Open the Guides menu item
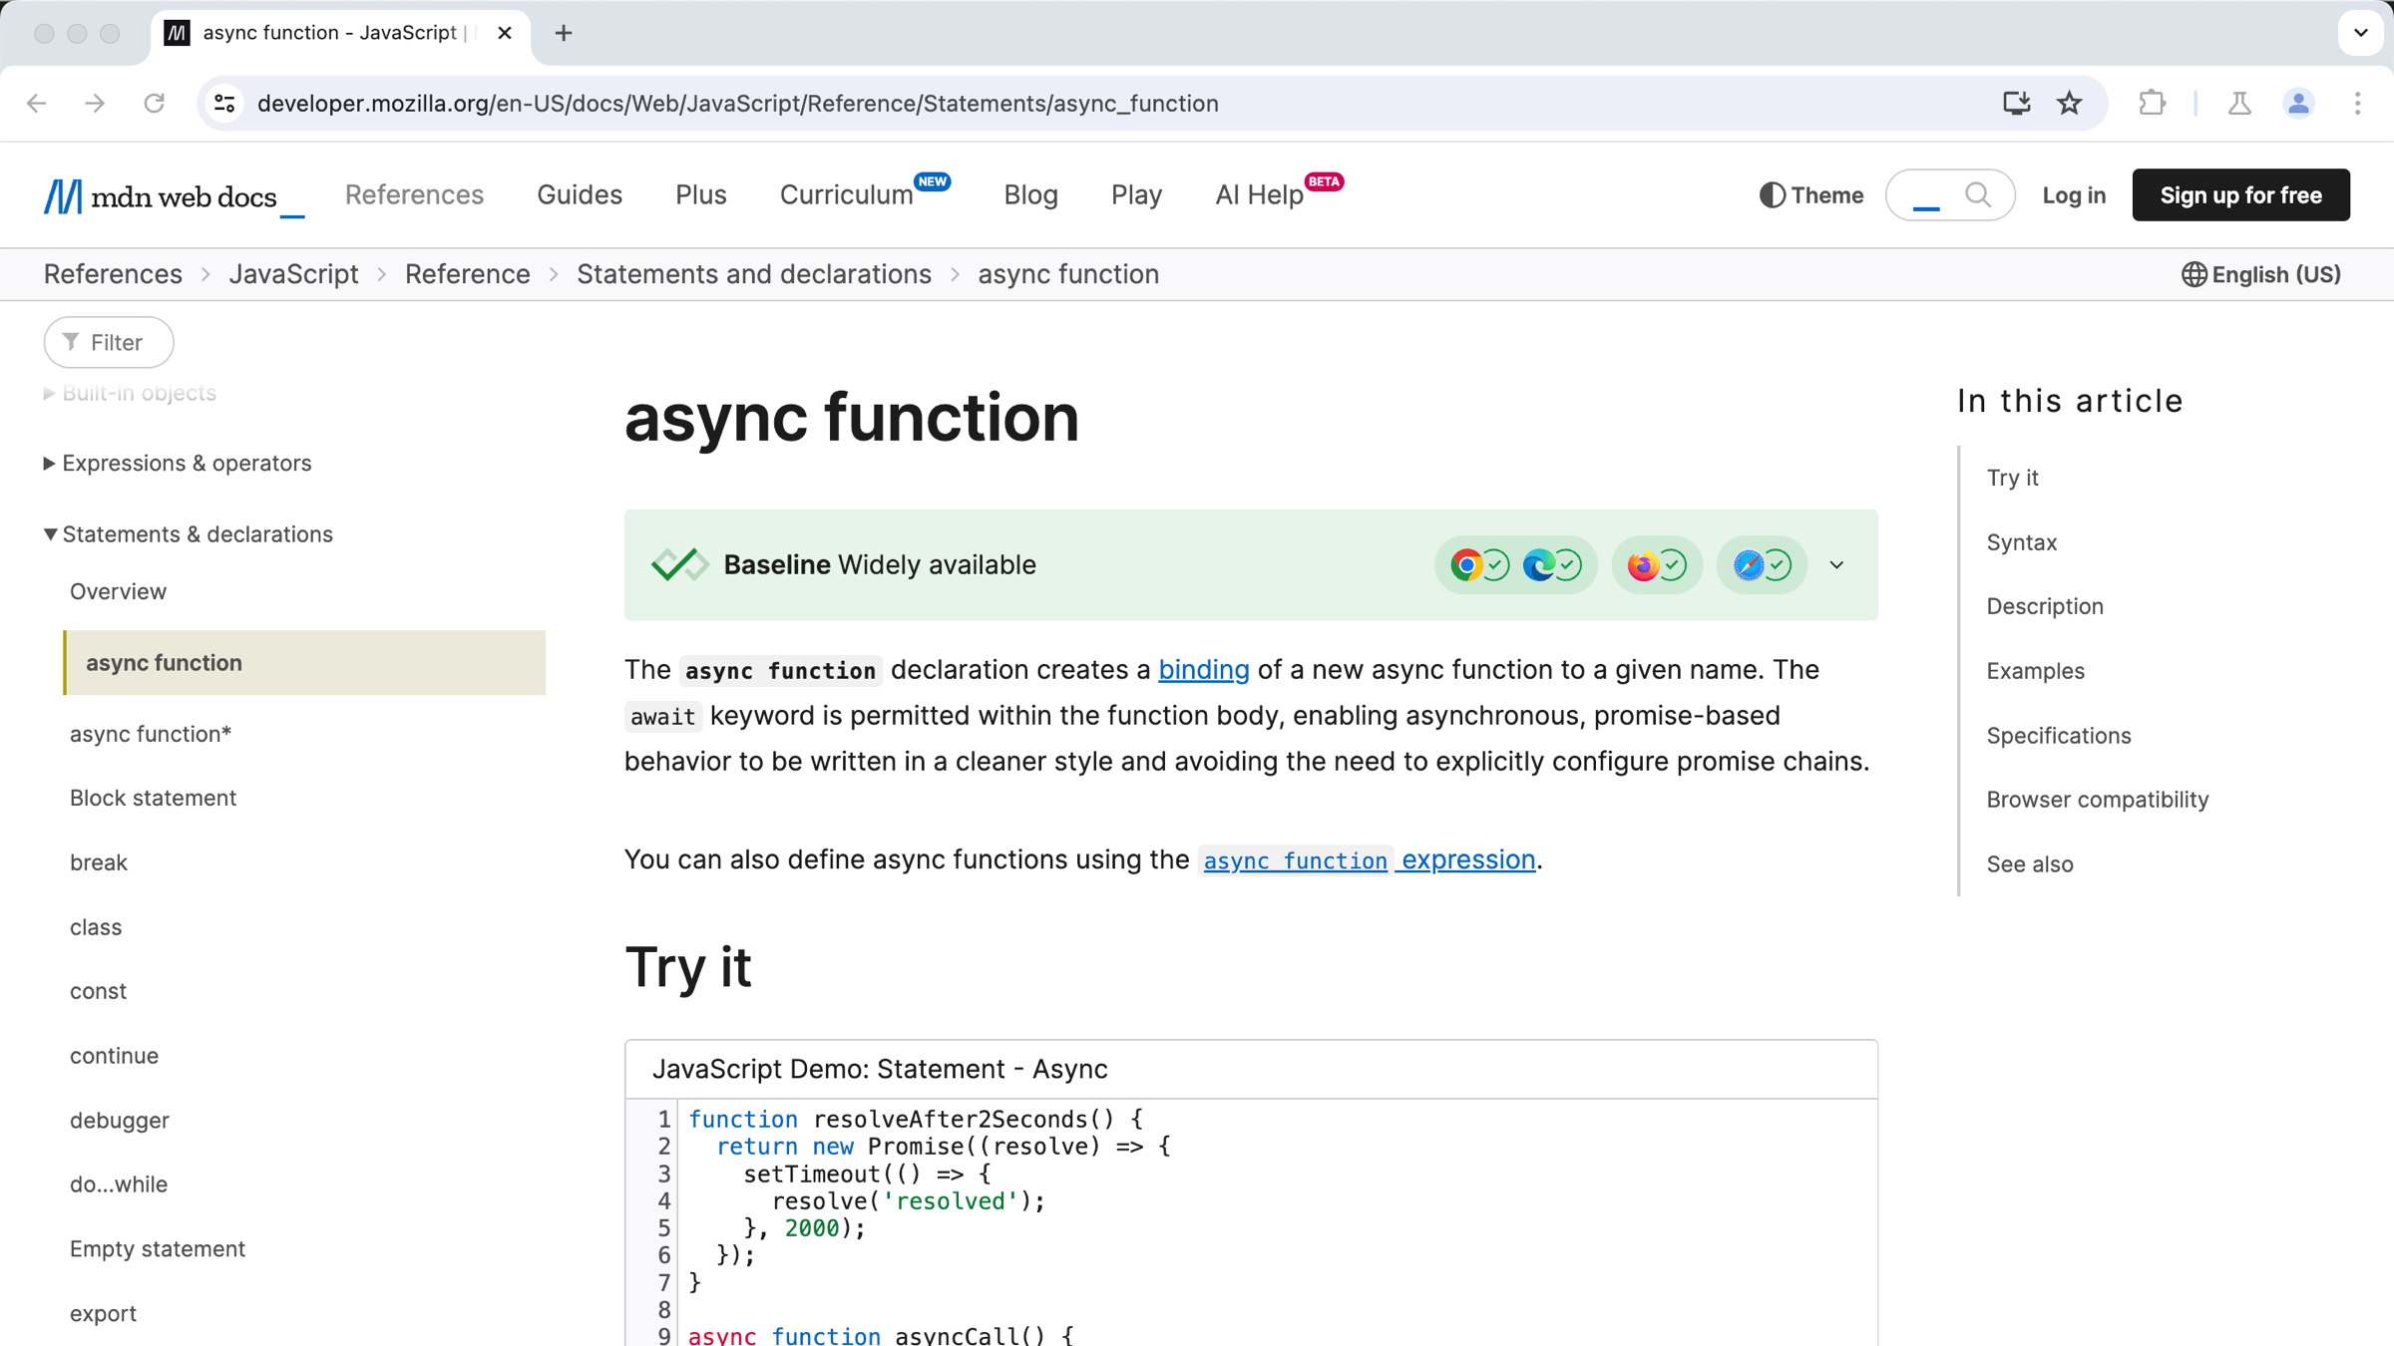The height and width of the screenshot is (1346, 2394). [x=579, y=194]
